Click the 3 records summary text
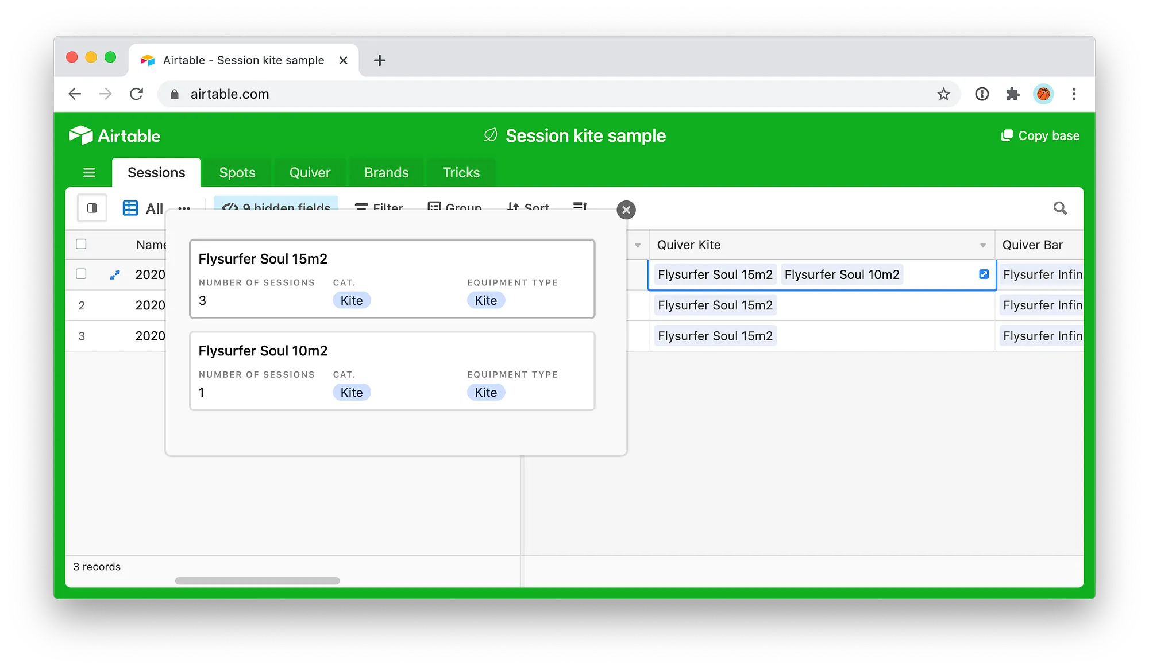 coord(97,567)
